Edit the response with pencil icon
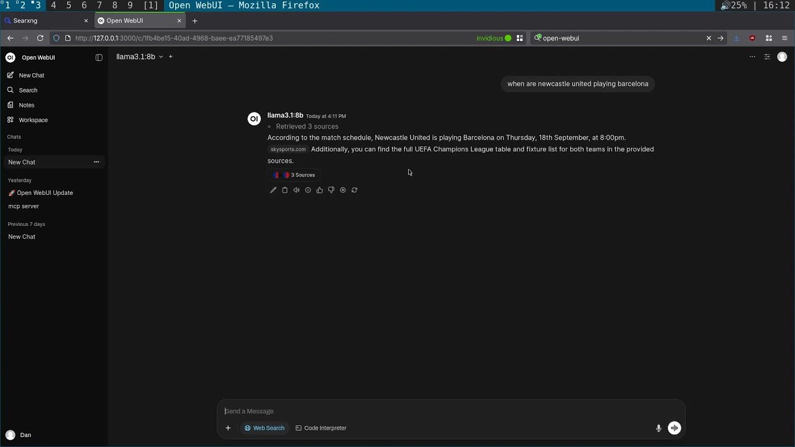 point(273,190)
